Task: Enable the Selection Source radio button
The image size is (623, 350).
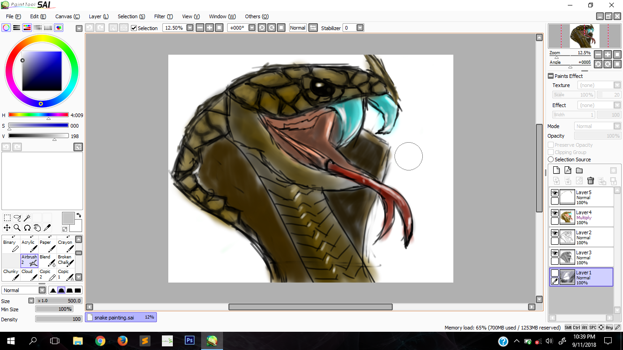Action: click(x=550, y=160)
